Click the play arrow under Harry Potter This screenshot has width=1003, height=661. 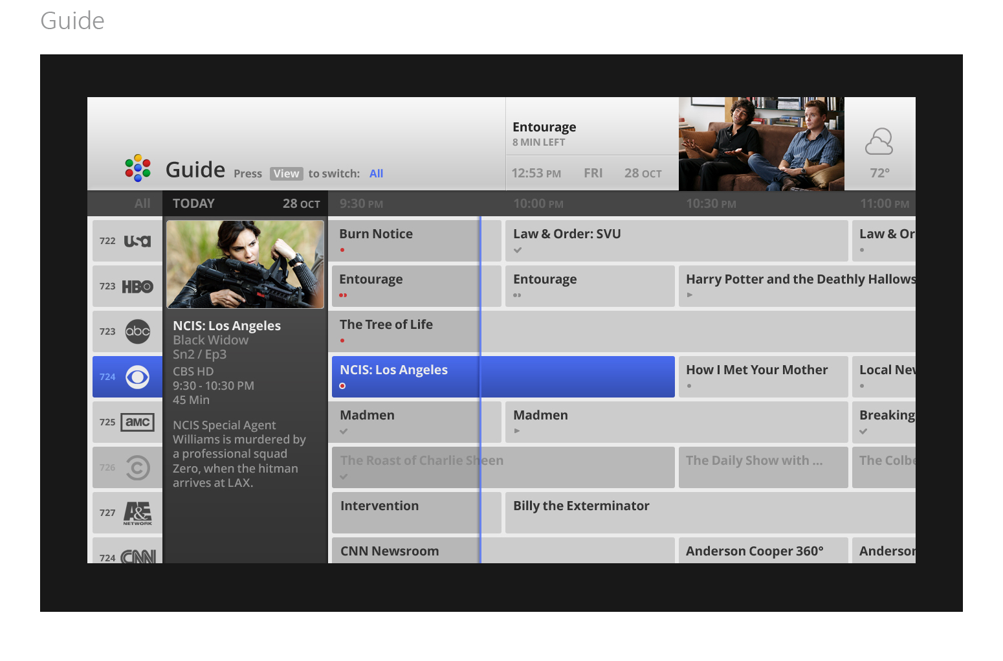690,295
